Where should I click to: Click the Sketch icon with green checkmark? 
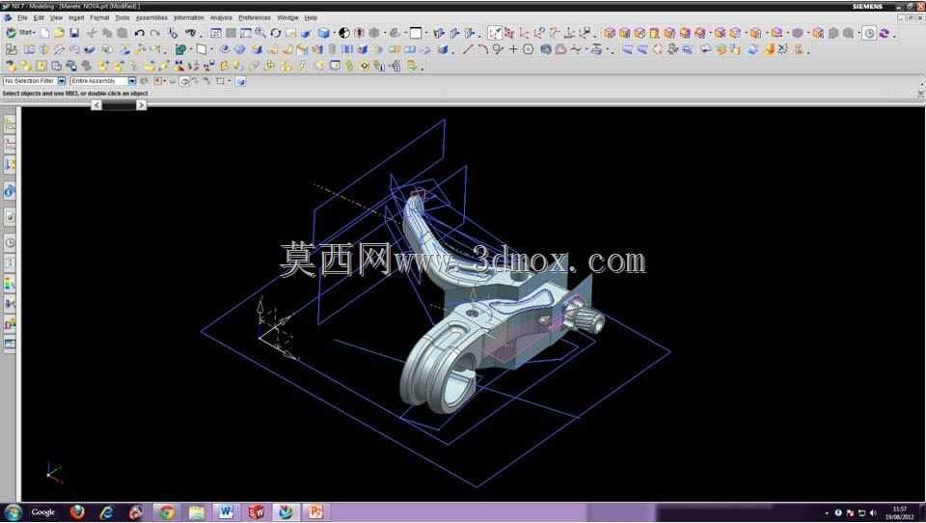(x=495, y=33)
